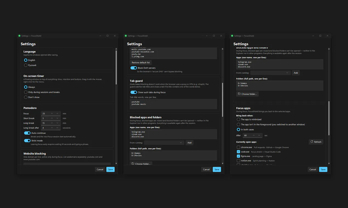Image resolution: width=348 pixels, height=208 pixels.
Task: Decrease the After 60 sec value
Action: [x=259, y=135]
